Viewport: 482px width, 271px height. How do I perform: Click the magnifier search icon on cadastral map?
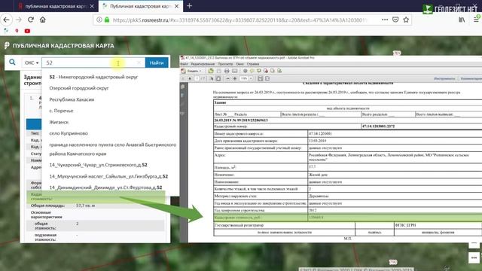point(12,62)
